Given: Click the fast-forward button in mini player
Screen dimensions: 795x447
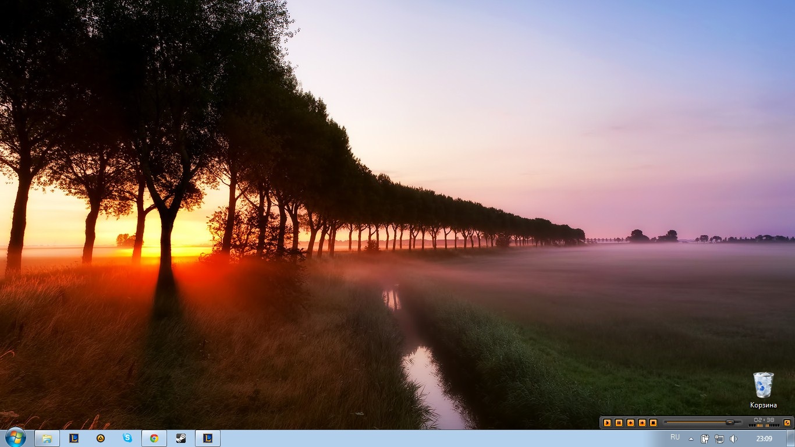Looking at the screenshot, I should tap(642, 423).
